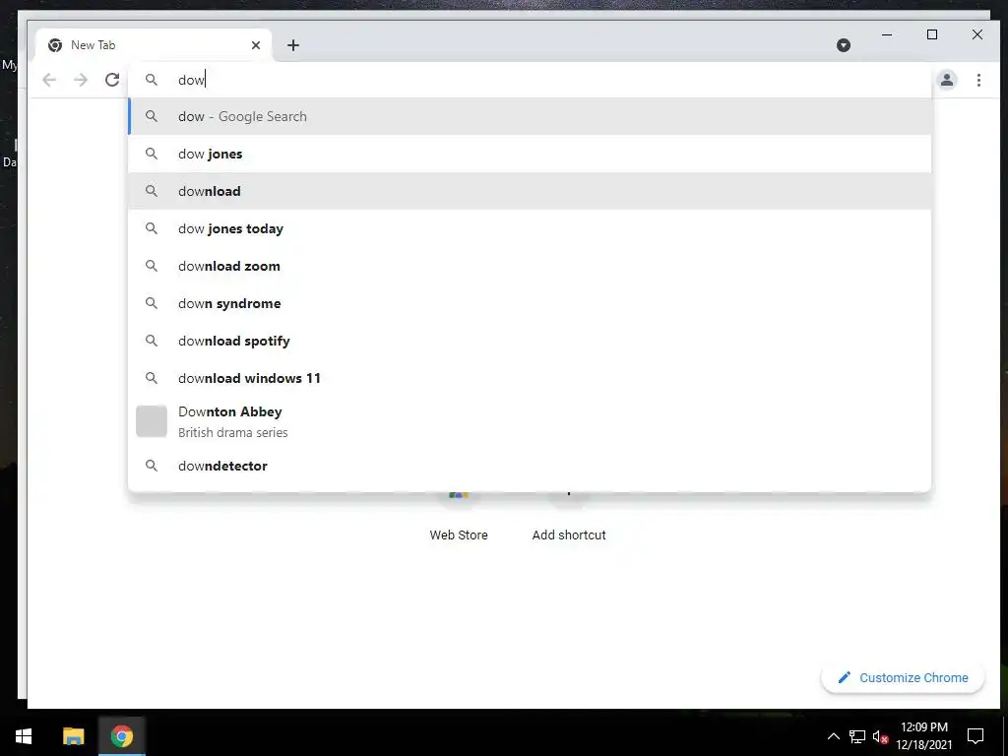The height and width of the screenshot is (756, 1008).
Task: Maximize the Chrome window
Action: (x=932, y=34)
